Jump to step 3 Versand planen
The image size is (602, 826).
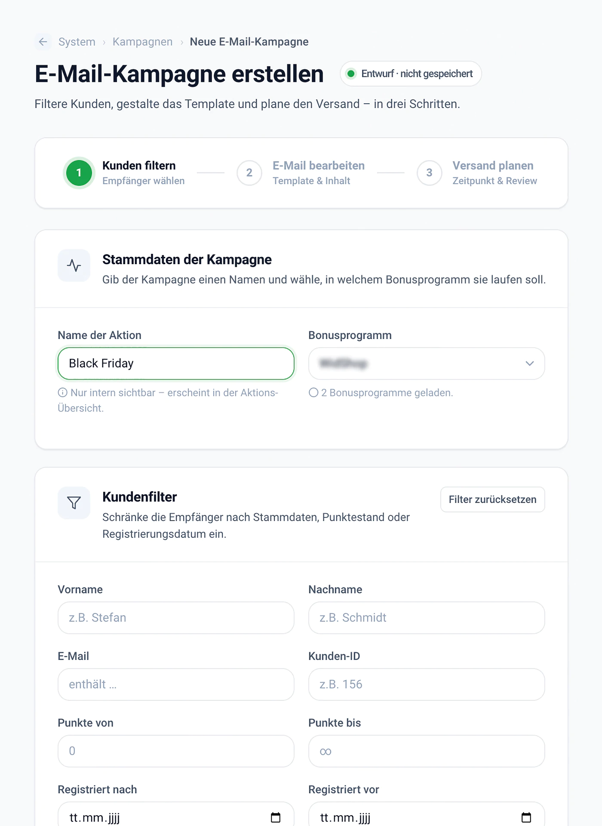coord(477,173)
